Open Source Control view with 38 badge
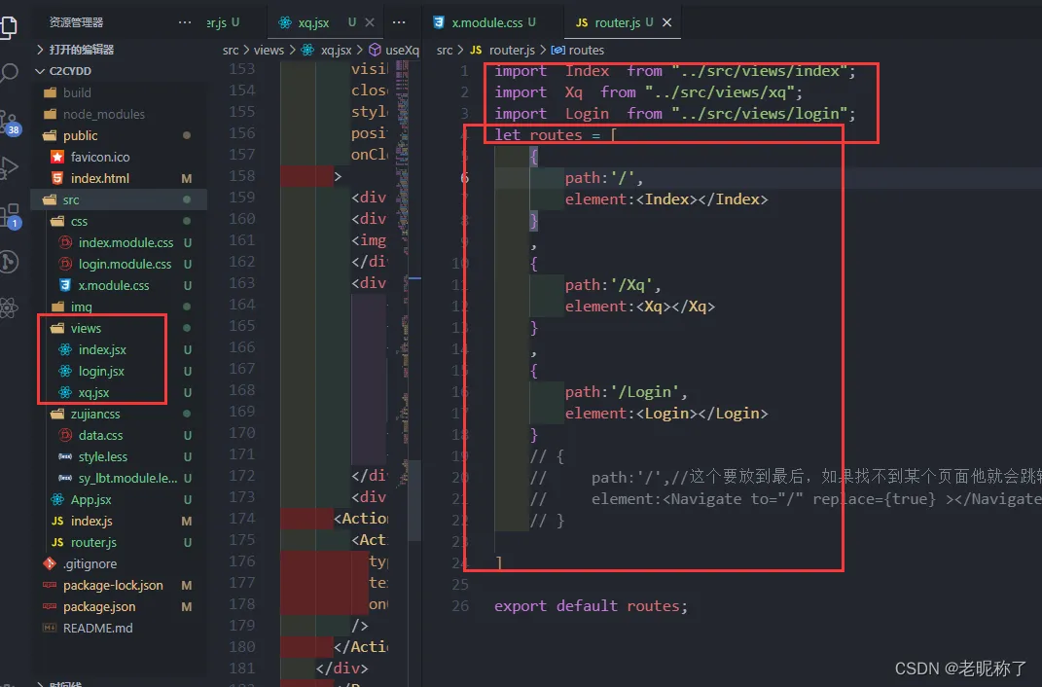1042x687 pixels. [x=10, y=122]
